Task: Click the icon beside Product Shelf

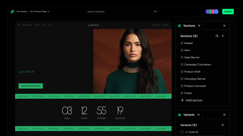Action: click(x=182, y=72)
